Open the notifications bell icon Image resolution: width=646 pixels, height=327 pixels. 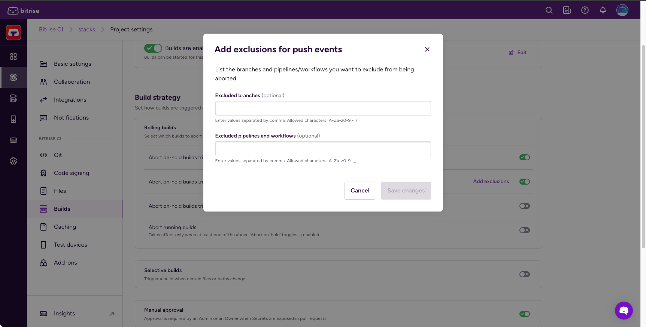[x=603, y=10]
